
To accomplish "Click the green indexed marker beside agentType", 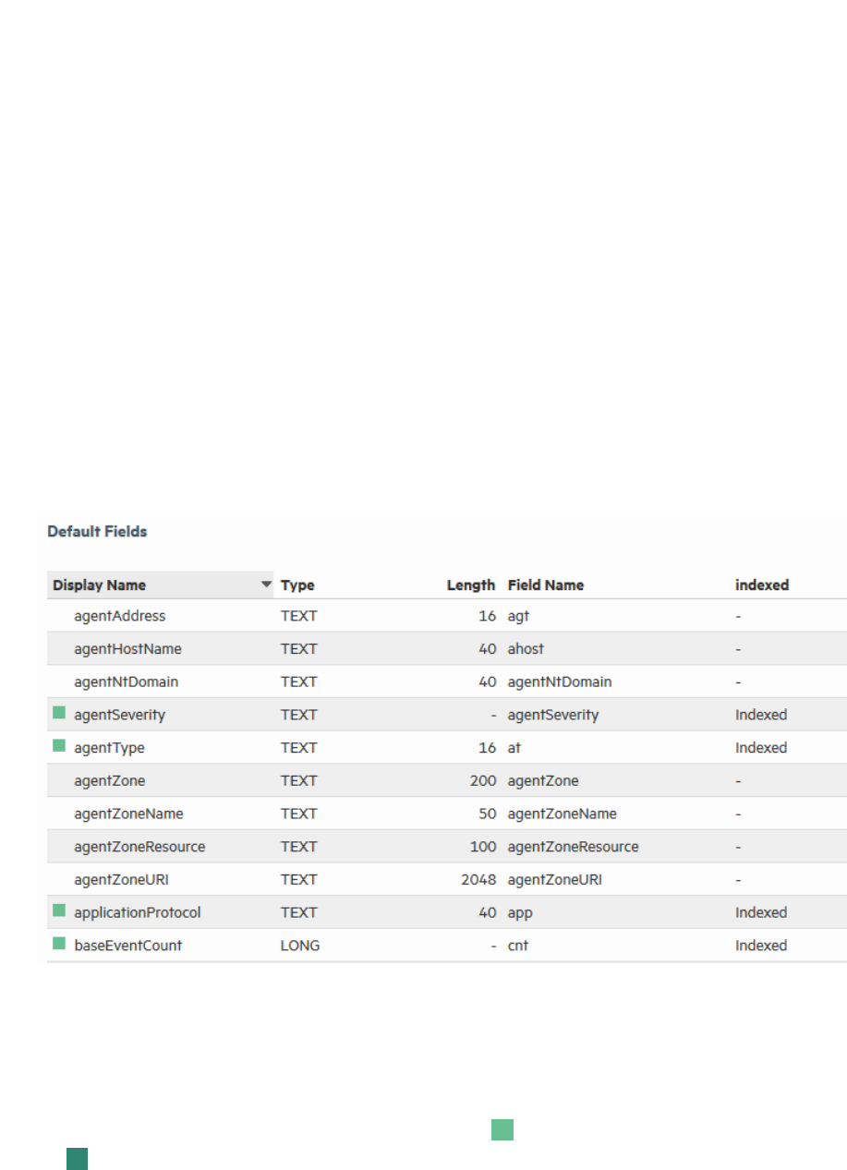I will click(59, 746).
